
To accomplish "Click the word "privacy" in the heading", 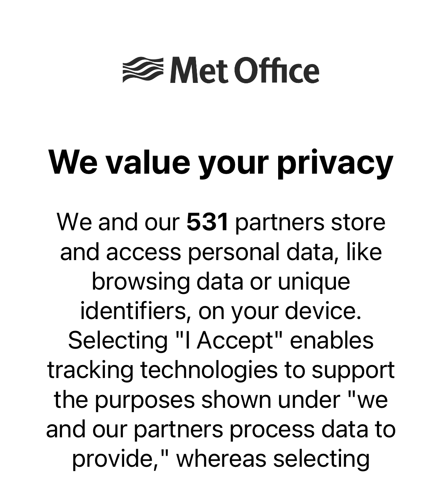I will [335, 163].
